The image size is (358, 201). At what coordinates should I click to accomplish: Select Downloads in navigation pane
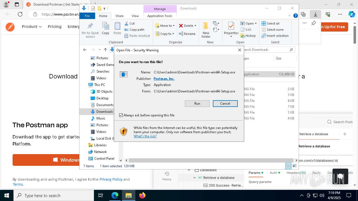click(105, 112)
